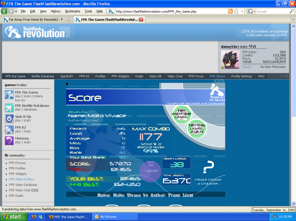Switch to My Pictures taskbar window

[115, 217]
